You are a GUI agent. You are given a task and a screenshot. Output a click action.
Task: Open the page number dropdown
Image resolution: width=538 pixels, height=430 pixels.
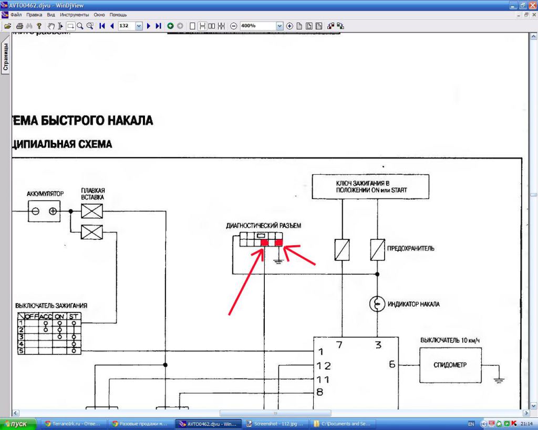pos(139,26)
